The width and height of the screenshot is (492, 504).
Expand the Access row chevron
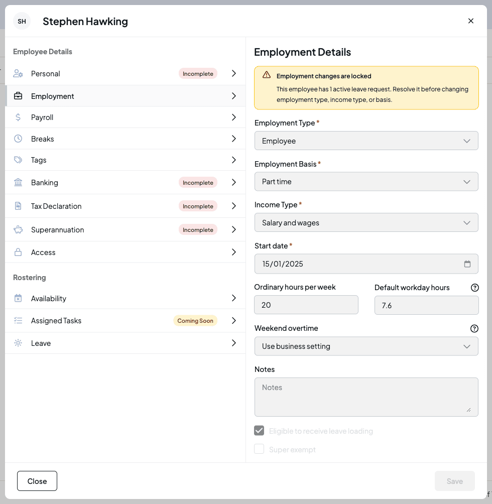pos(234,252)
